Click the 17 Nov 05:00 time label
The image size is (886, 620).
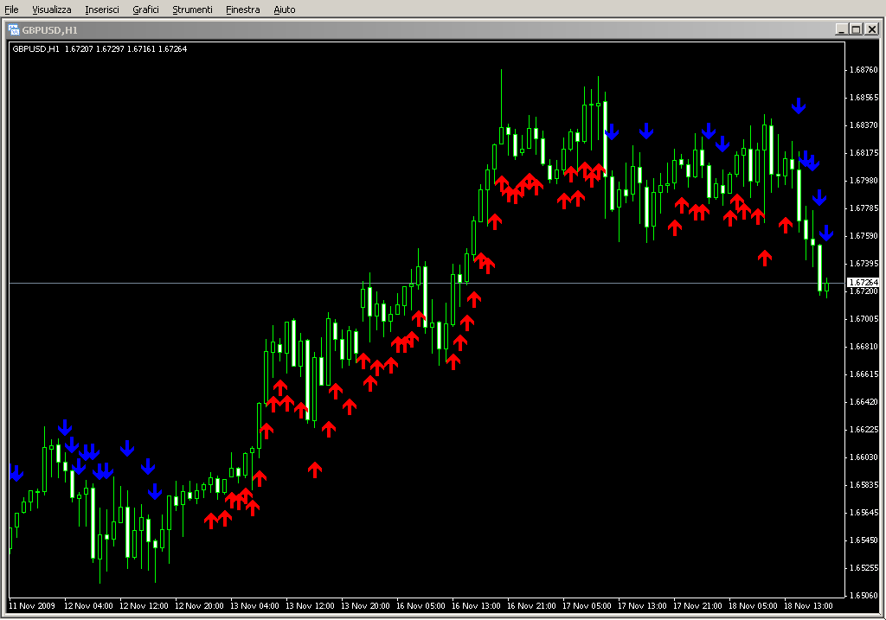tap(587, 606)
